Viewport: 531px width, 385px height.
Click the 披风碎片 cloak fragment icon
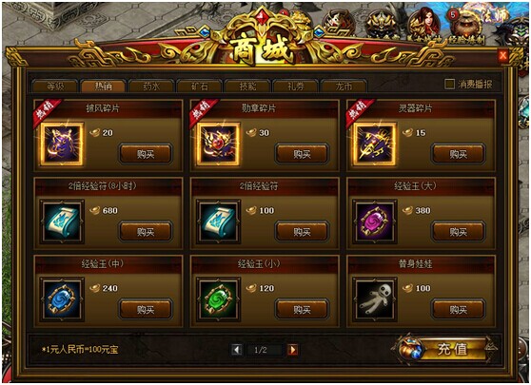click(62, 144)
